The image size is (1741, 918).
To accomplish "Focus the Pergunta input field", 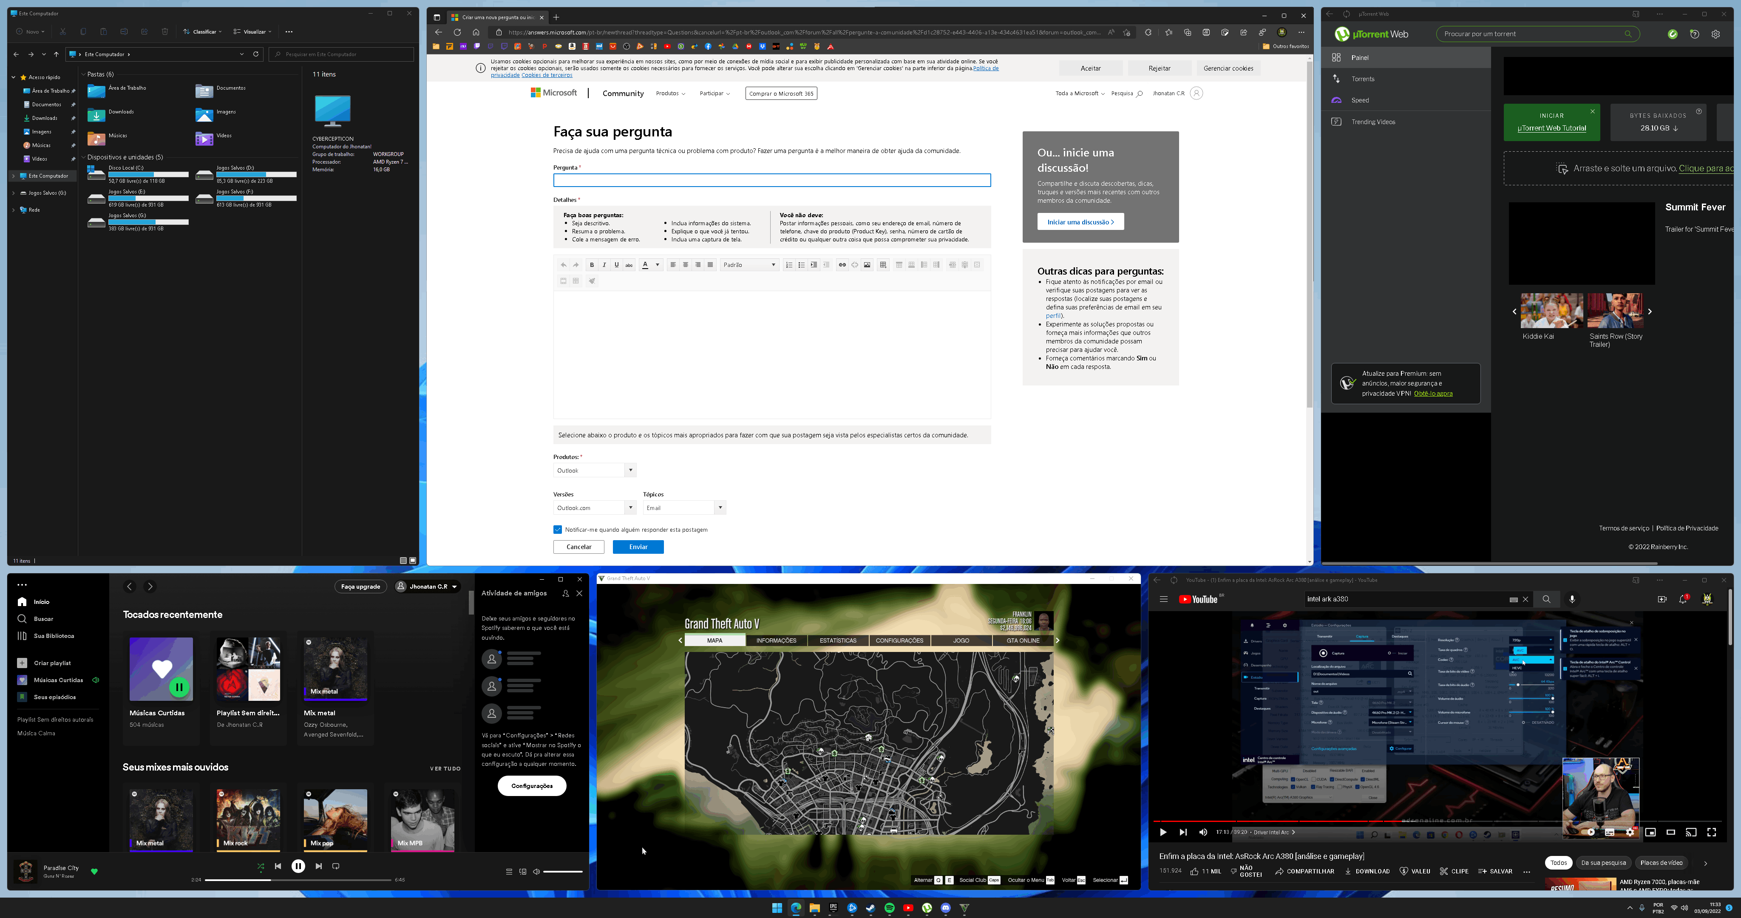I will (x=772, y=180).
